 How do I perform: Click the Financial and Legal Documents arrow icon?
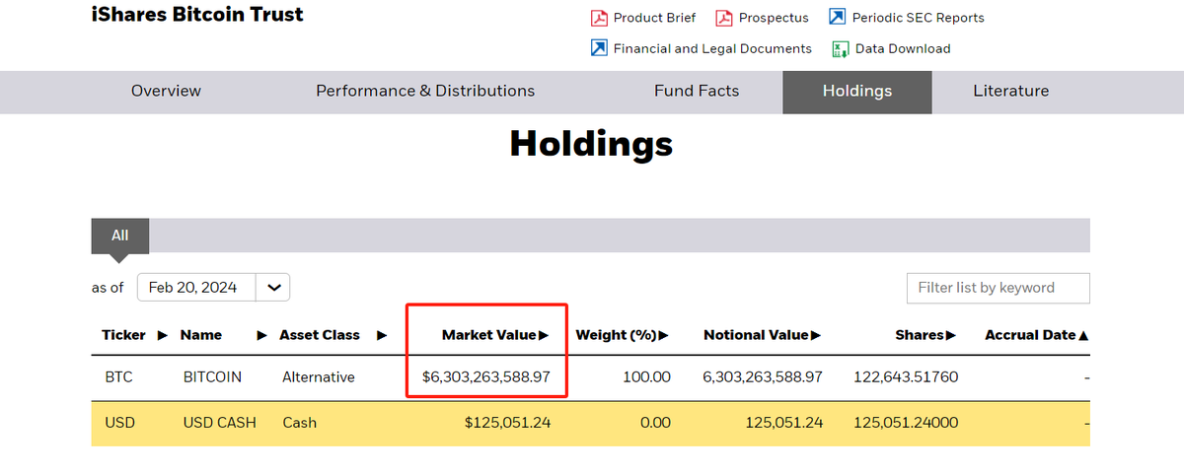point(599,48)
